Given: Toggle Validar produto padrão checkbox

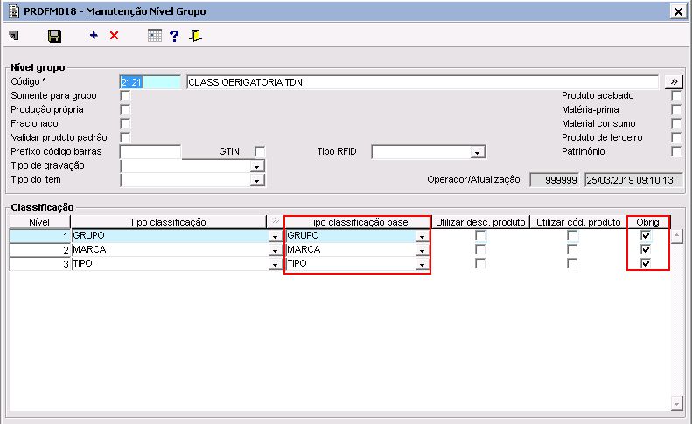Looking at the screenshot, I should 125,137.
